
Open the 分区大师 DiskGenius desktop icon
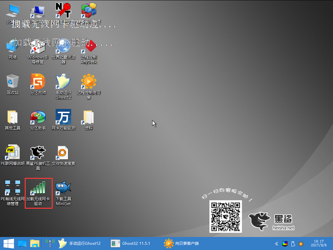[38, 82]
